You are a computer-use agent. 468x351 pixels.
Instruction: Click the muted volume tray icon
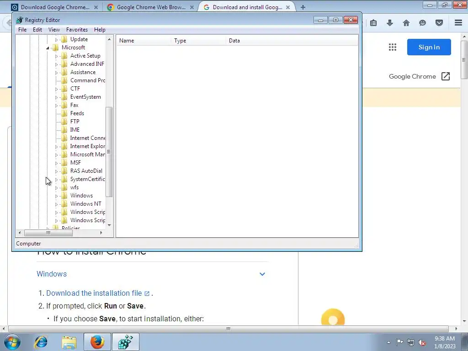pos(422,342)
